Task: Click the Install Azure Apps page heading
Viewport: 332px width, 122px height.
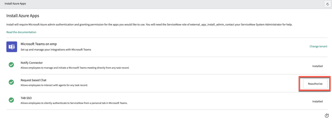Action: coord(23,16)
